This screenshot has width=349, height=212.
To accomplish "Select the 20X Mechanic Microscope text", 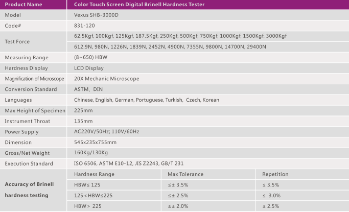I will [106, 78].
